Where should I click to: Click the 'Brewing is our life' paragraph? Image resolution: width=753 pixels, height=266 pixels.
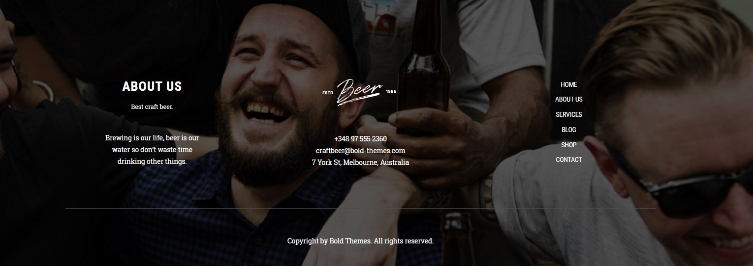click(152, 150)
